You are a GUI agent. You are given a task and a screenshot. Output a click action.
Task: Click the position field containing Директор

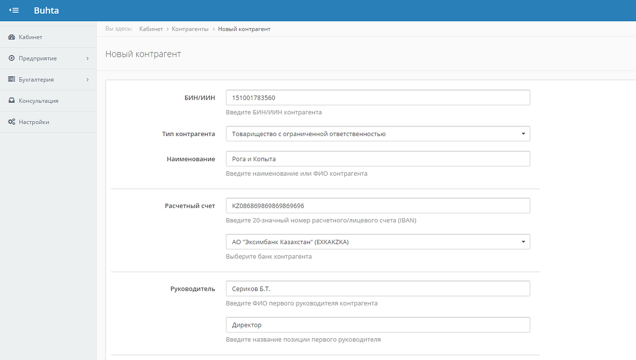coord(378,325)
